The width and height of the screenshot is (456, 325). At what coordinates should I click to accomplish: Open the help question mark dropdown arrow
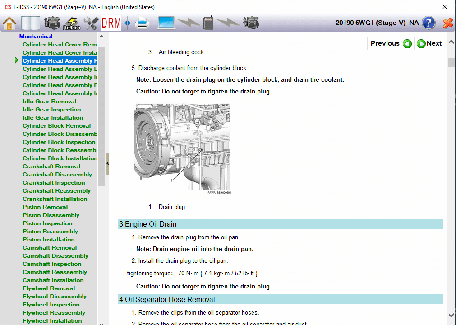point(438,23)
